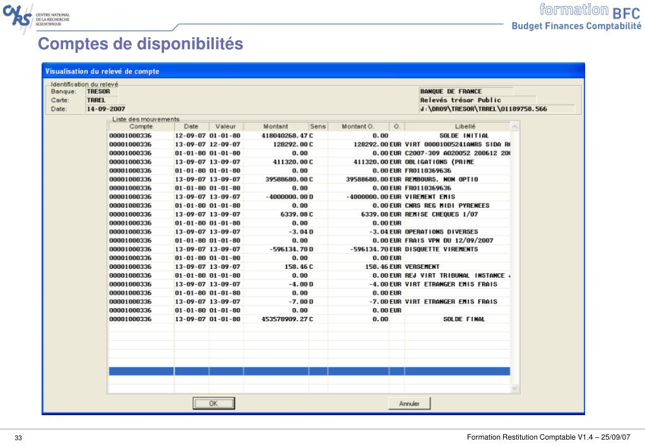Click the scrollbar down arrow
Viewport: 645px width, 446px height.
point(515,388)
